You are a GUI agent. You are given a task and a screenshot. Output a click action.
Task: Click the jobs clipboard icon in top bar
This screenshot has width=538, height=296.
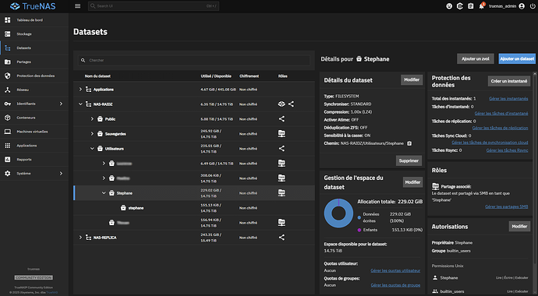point(471,6)
